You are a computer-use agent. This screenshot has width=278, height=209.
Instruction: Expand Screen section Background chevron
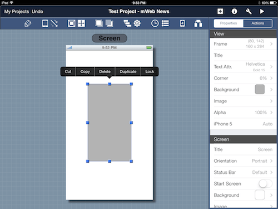tap(271, 195)
